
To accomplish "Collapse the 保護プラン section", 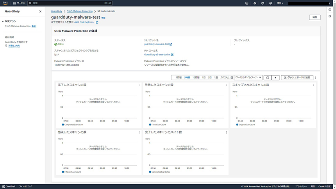I will pos(3,21).
